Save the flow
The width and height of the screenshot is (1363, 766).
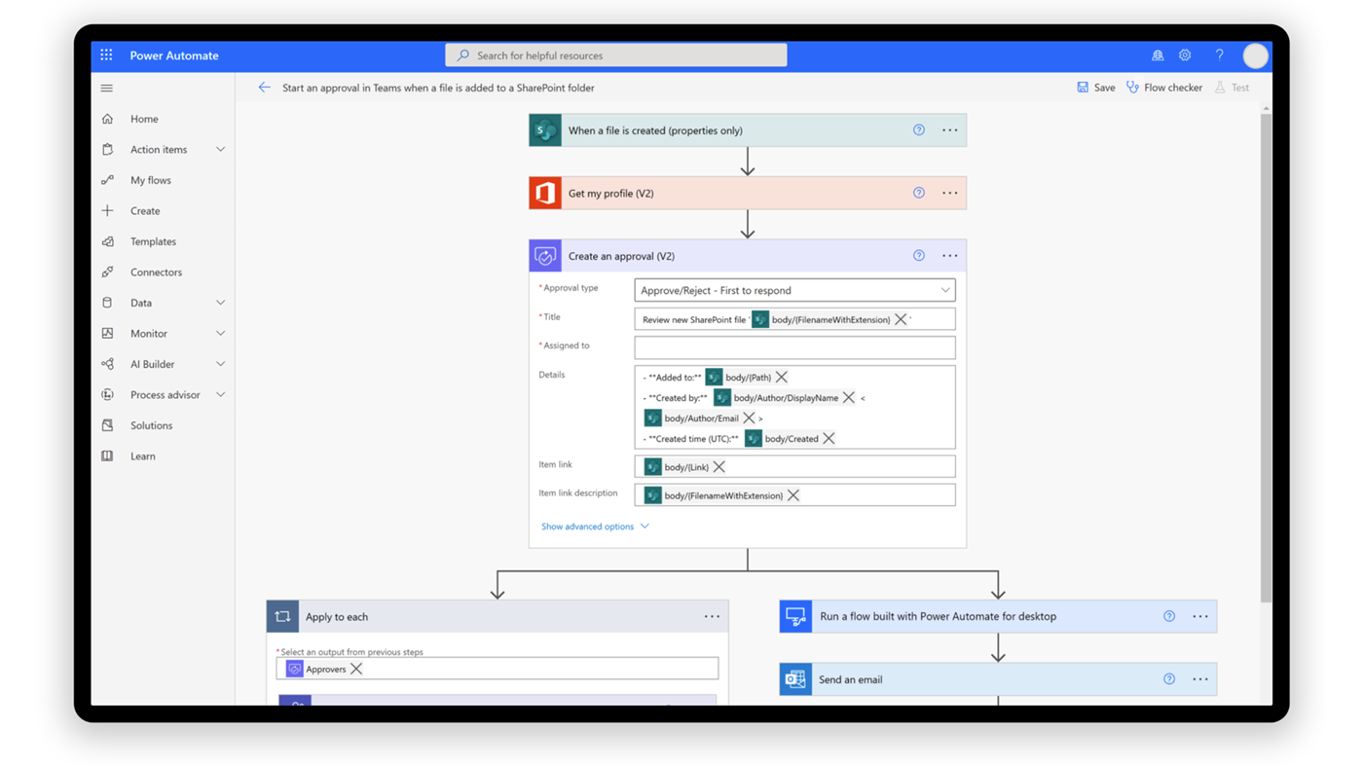tap(1096, 88)
